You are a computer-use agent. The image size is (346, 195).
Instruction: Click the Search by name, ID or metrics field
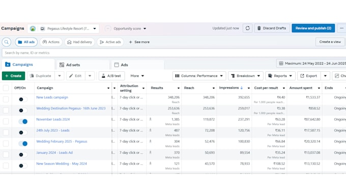click(x=174, y=53)
